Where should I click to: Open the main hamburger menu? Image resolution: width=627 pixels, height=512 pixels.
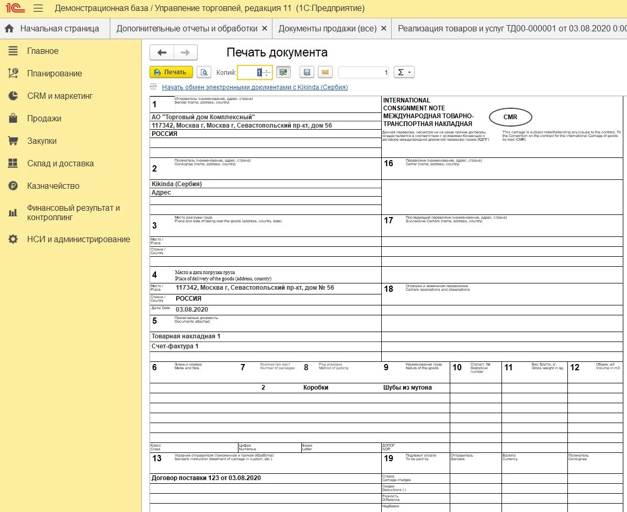[38, 8]
